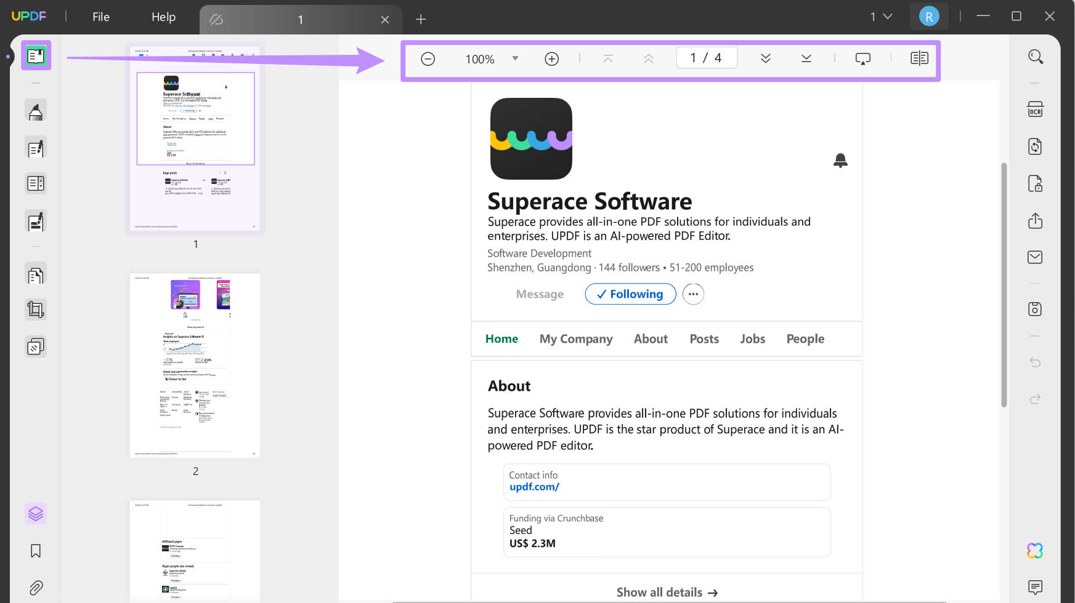Toggle two-page reading view
The image size is (1075, 603).
click(x=920, y=58)
